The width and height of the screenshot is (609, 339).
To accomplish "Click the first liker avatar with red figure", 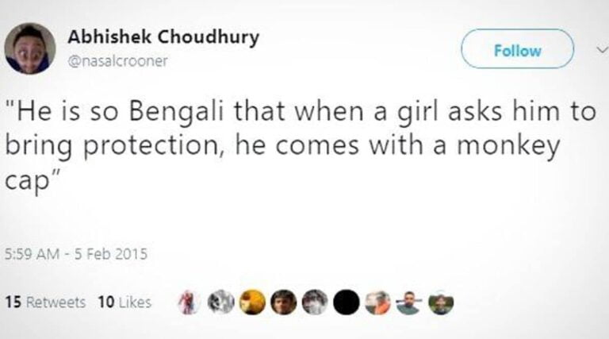I will click(189, 302).
